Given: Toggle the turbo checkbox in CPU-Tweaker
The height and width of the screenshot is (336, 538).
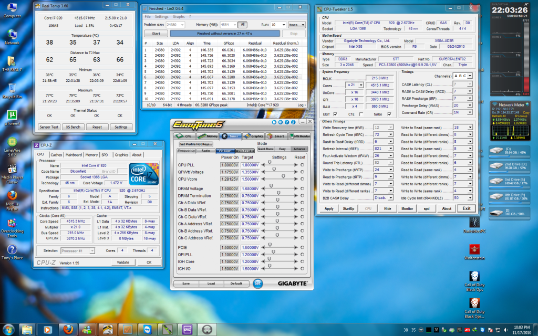Looking at the screenshot, I should tap(389, 114).
